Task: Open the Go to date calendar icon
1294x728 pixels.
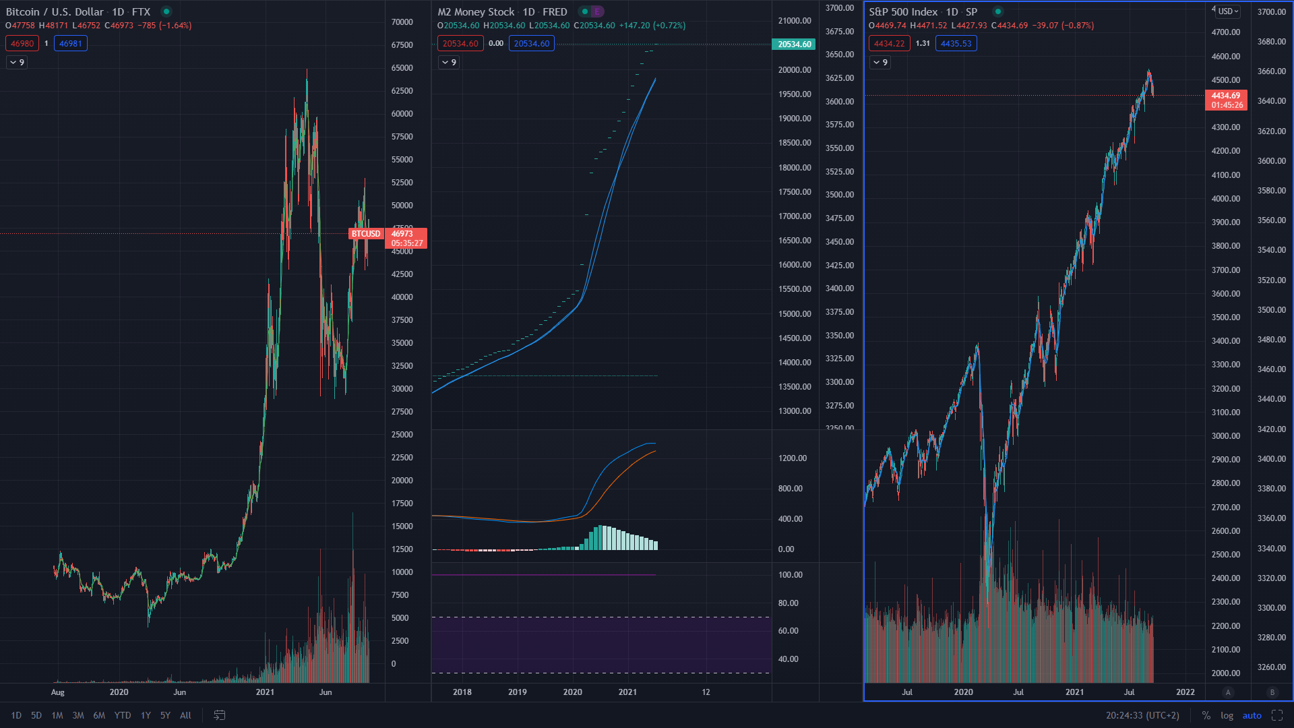Action: pos(219,715)
